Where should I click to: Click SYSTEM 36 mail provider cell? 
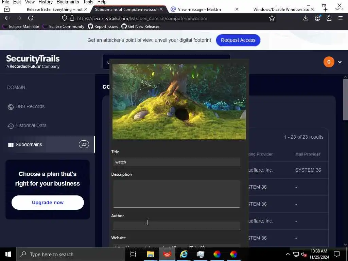(308, 170)
